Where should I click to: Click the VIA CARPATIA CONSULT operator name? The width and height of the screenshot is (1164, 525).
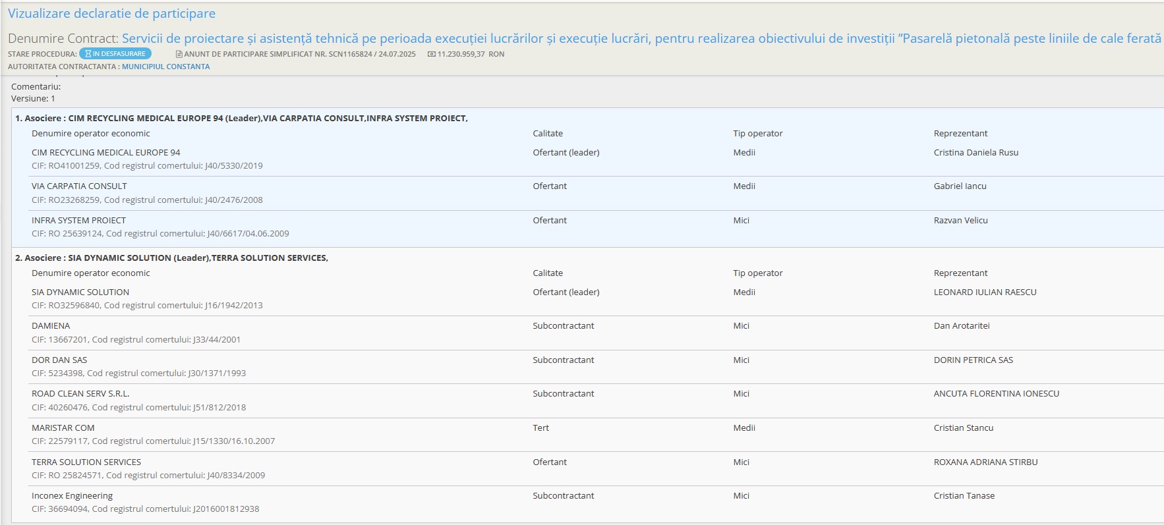point(79,186)
